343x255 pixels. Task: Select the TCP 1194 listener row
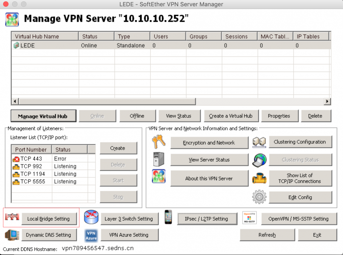(x=54, y=174)
